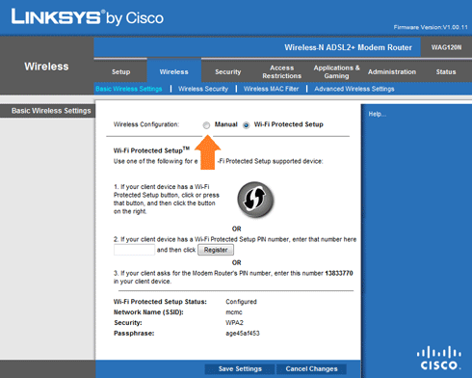Switch to the Wireless tab
This screenshot has height=378, width=472.
[174, 71]
